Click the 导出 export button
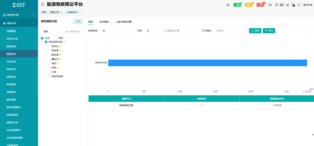The image size is (314, 146). pyautogui.click(x=269, y=31)
